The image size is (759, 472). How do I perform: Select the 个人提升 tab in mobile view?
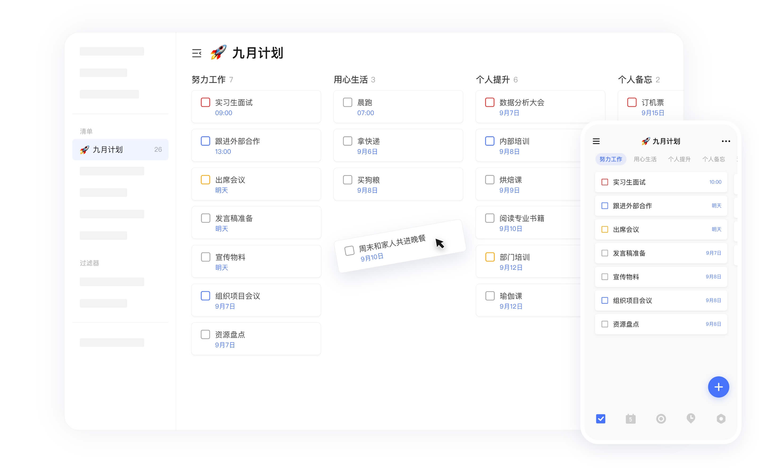coord(679,159)
